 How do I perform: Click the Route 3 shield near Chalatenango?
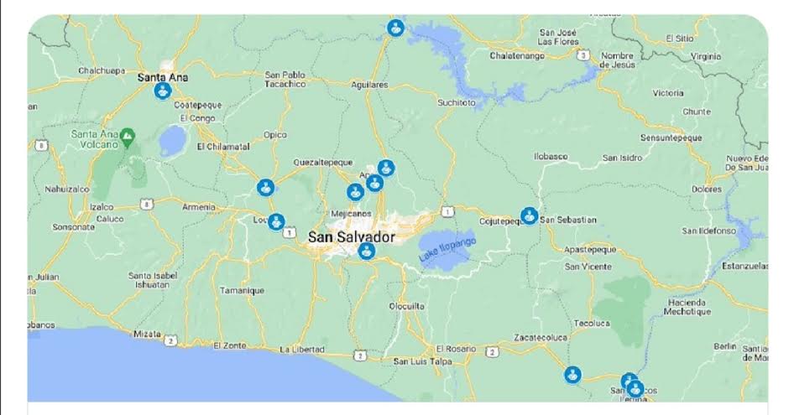point(584,55)
